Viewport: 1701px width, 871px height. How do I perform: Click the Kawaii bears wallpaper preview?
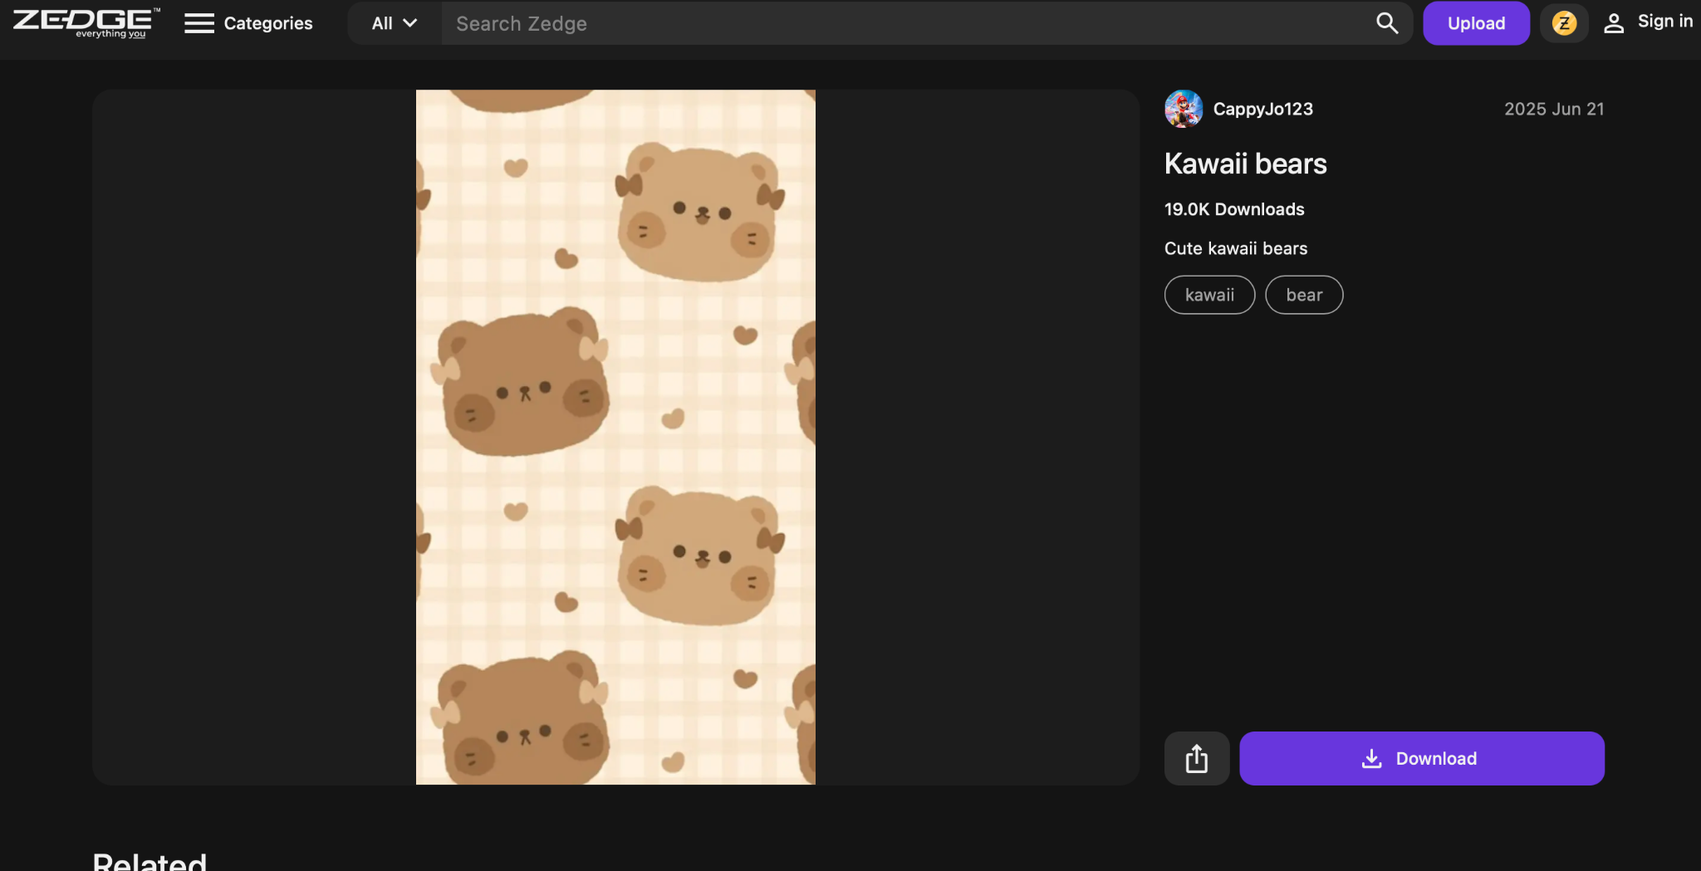pos(615,437)
